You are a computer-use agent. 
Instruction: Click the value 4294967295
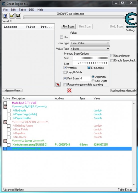pyautogui.click(x=101, y=145)
